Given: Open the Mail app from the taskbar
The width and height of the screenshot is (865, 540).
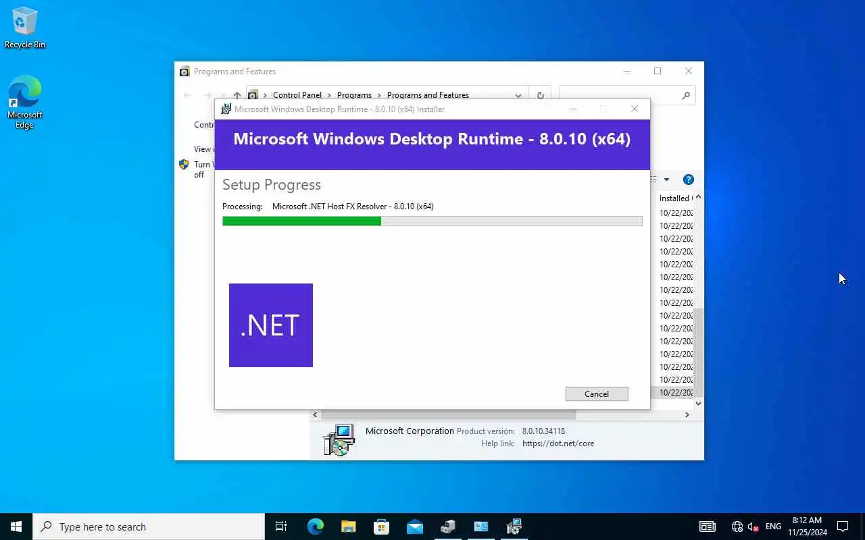Looking at the screenshot, I should click(x=414, y=526).
